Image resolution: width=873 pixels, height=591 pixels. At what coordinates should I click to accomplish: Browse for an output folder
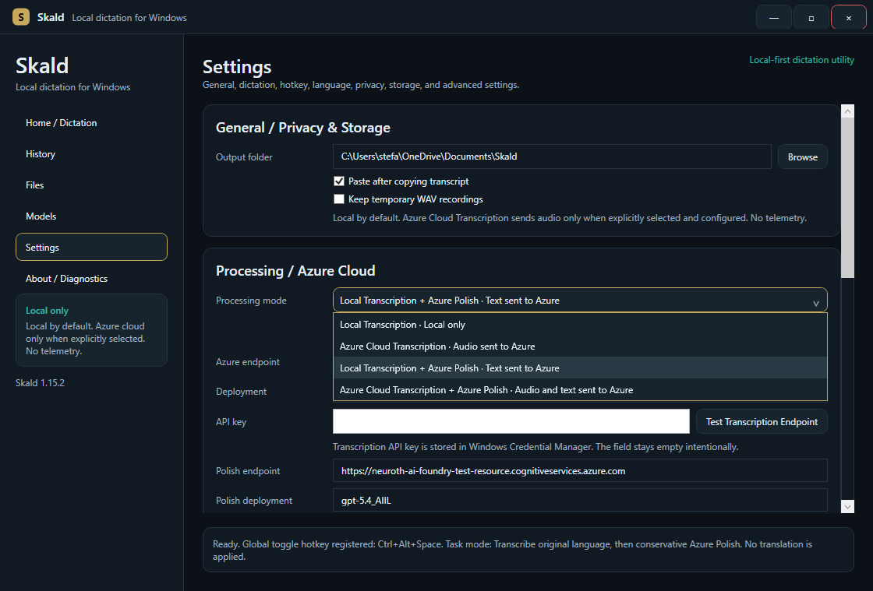[802, 157]
